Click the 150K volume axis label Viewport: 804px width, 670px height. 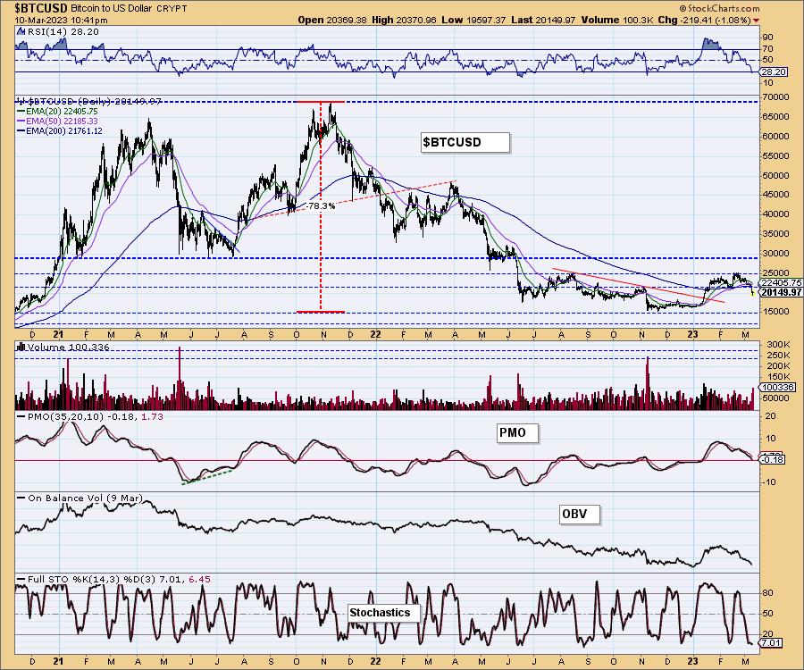coord(778,377)
